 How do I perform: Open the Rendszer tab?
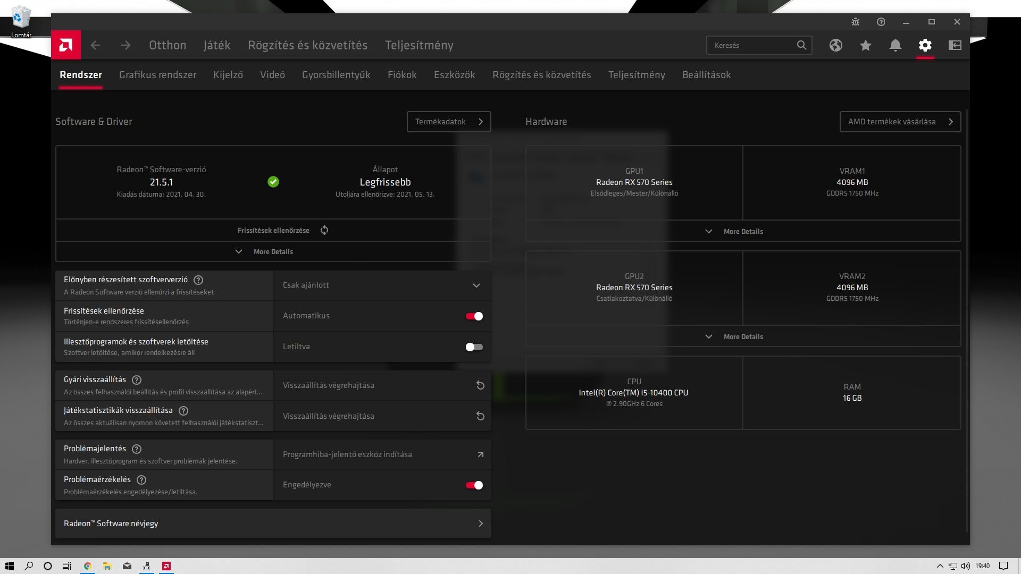pos(81,75)
